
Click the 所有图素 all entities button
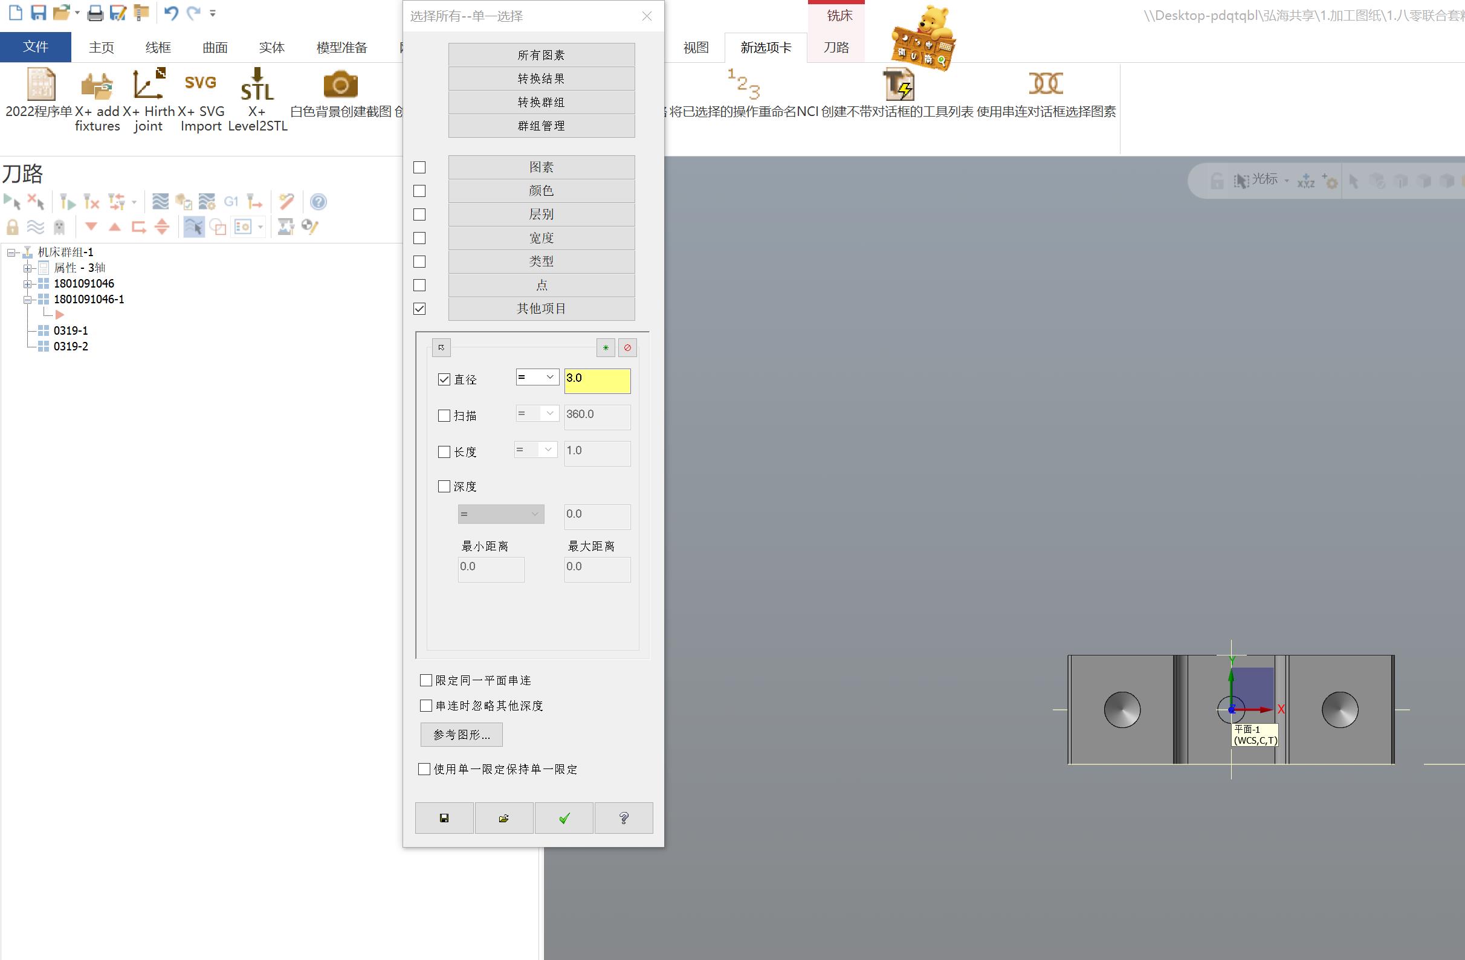click(541, 55)
